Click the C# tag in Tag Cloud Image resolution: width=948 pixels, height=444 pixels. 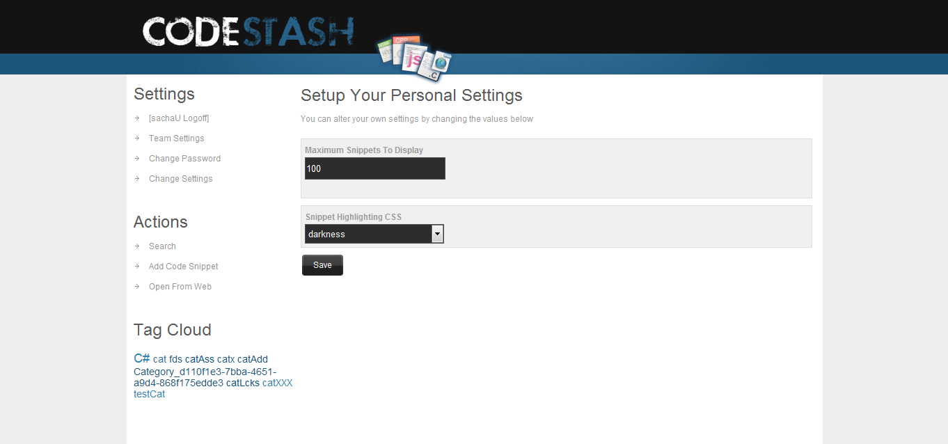click(x=142, y=358)
